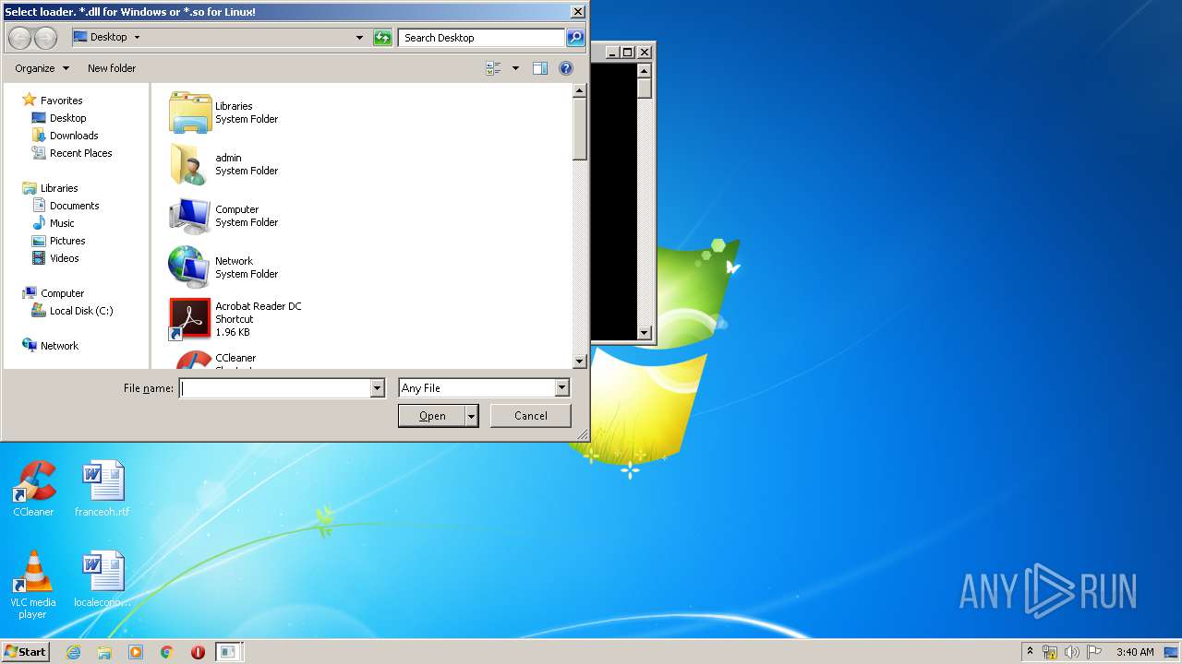Select the Network system folder icon

click(x=190, y=267)
